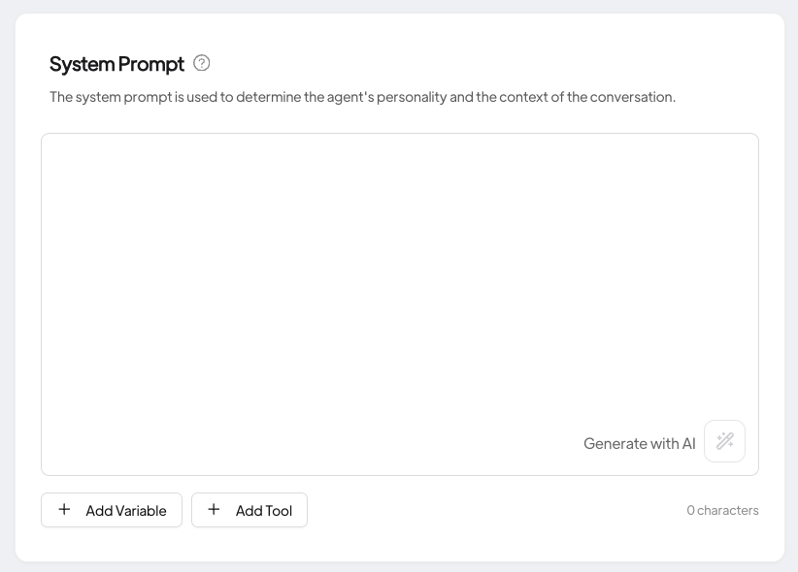The image size is (798, 572).
Task: Click the "Add Variable" text label
Action: 126,511
